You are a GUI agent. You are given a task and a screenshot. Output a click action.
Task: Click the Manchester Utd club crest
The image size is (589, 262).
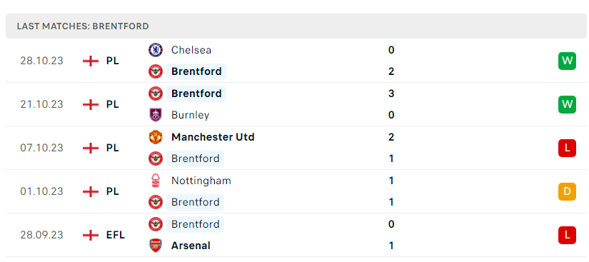(155, 137)
